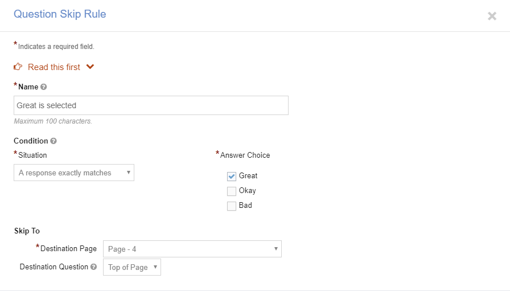This screenshot has width=510, height=291.
Task: Expand the Read this first chevron
Action: [90, 67]
